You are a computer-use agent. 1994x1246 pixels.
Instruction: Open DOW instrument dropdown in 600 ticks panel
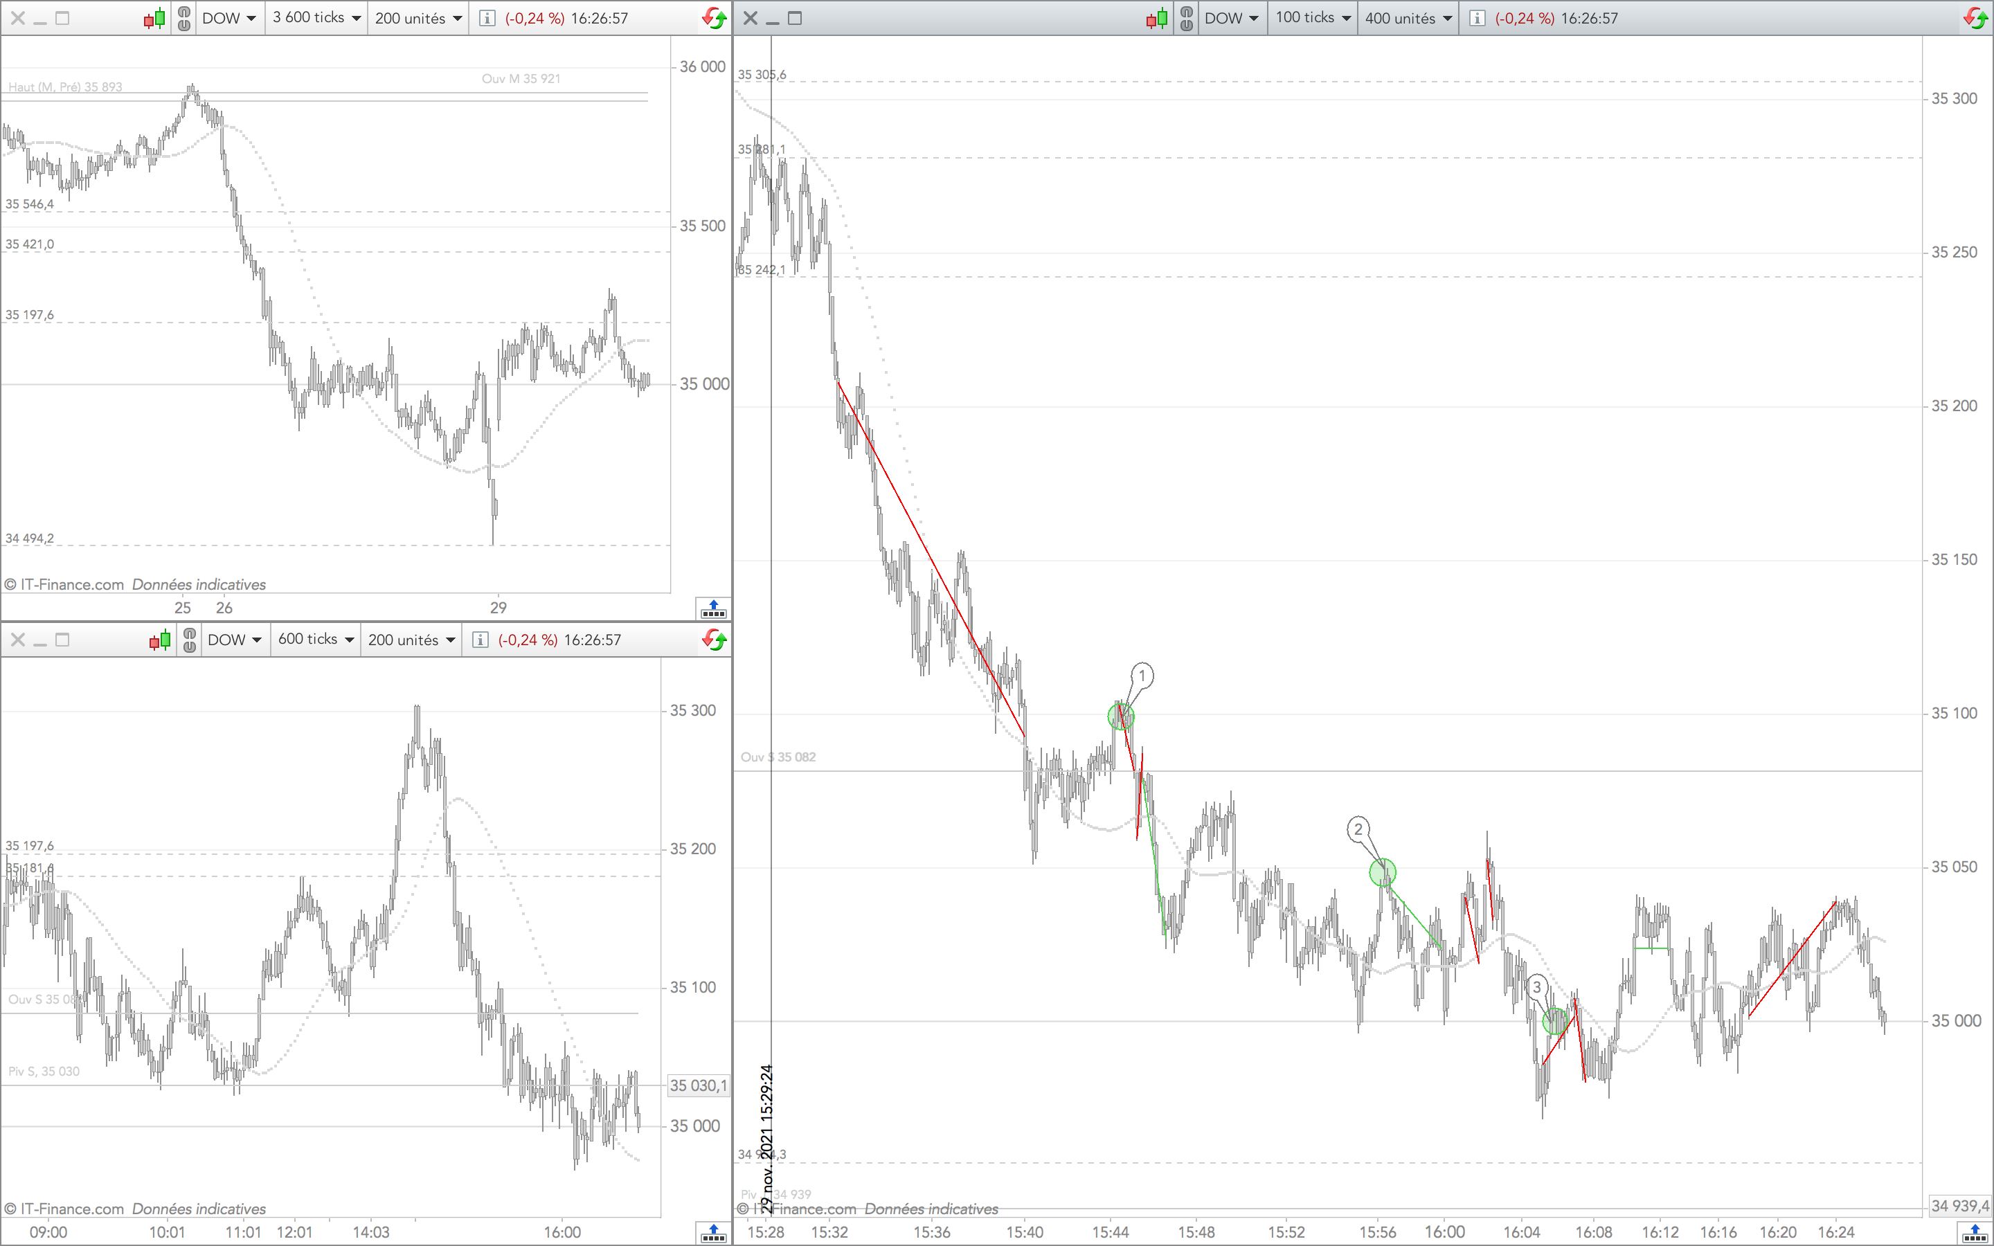tap(234, 640)
